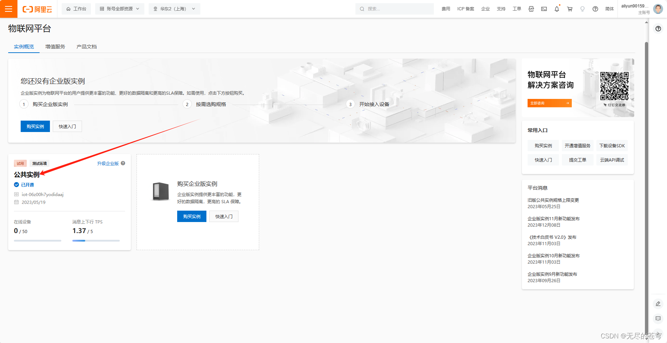Open the 支持 menu
The image size is (667, 343).
501,9
